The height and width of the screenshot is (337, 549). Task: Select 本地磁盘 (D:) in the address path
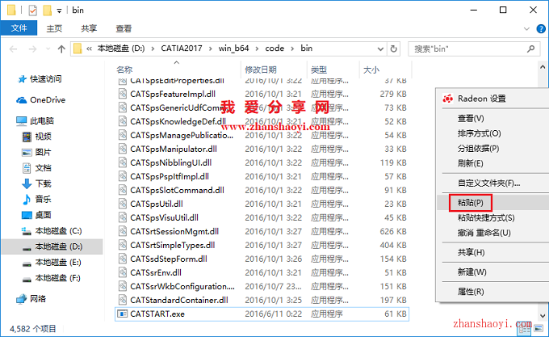(x=121, y=48)
